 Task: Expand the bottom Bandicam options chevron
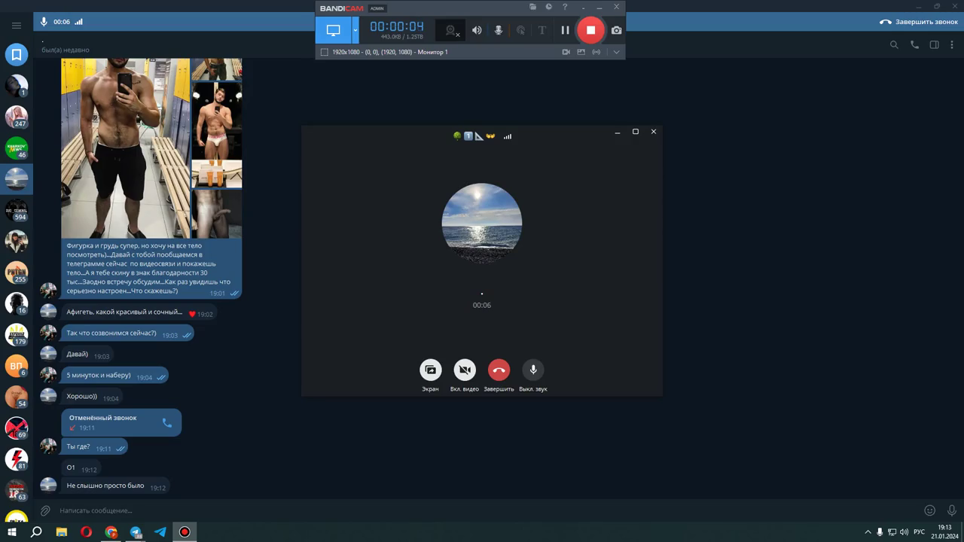pos(616,52)
